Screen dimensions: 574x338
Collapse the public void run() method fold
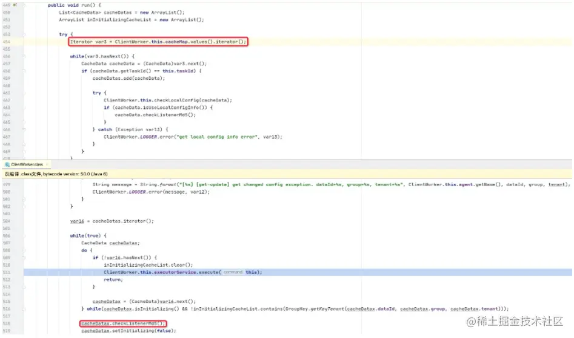click(24, 5)
